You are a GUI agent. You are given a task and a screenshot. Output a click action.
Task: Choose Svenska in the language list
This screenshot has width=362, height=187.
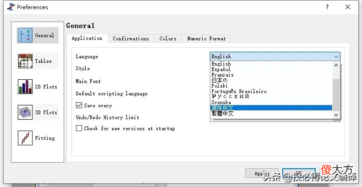click(x=271, y=102)
